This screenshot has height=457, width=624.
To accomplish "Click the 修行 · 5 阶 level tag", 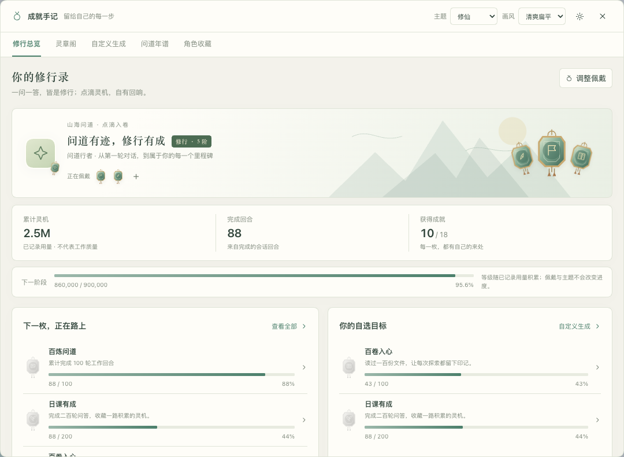I will point(191,142).
